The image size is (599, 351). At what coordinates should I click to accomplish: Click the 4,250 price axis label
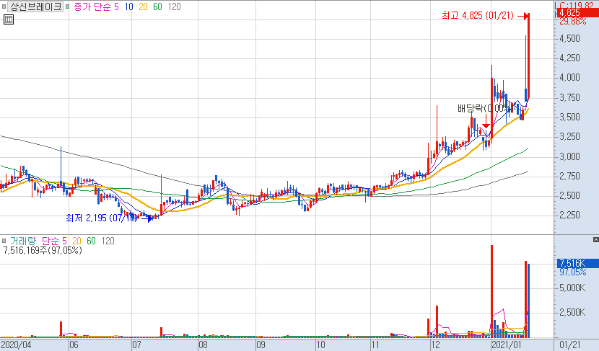569,58
